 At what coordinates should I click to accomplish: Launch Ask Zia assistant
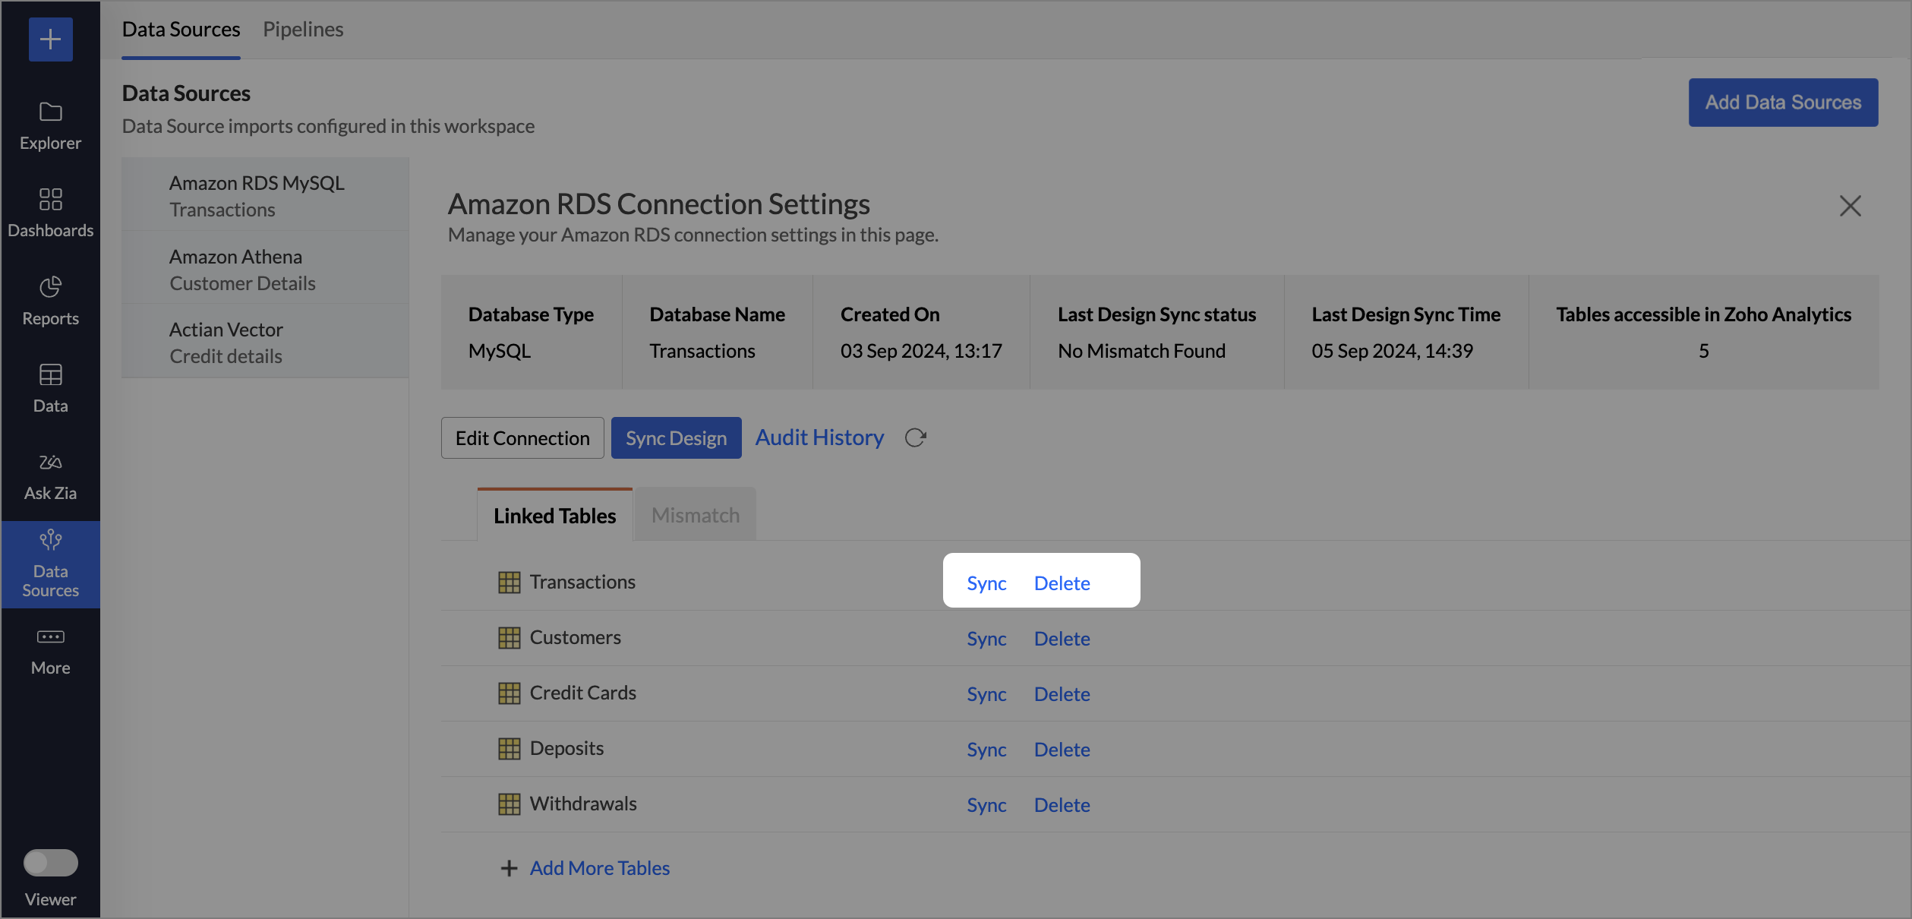coord(50,475)
